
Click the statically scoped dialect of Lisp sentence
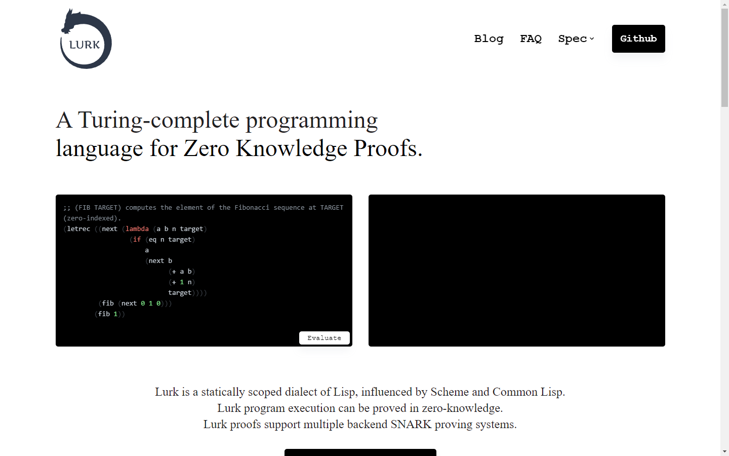[x=359, y=392]
